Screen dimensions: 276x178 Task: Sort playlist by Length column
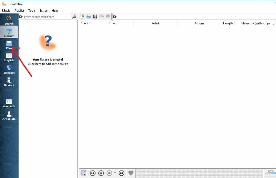pyautogui.click(x=228, y=23)
